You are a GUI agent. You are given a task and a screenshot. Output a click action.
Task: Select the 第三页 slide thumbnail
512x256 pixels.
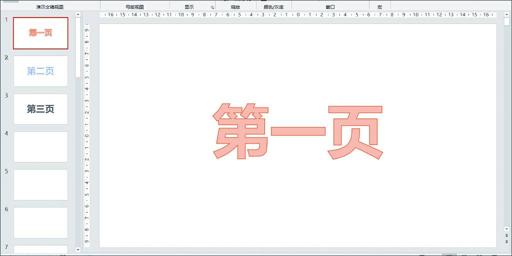tap(40, 109)
